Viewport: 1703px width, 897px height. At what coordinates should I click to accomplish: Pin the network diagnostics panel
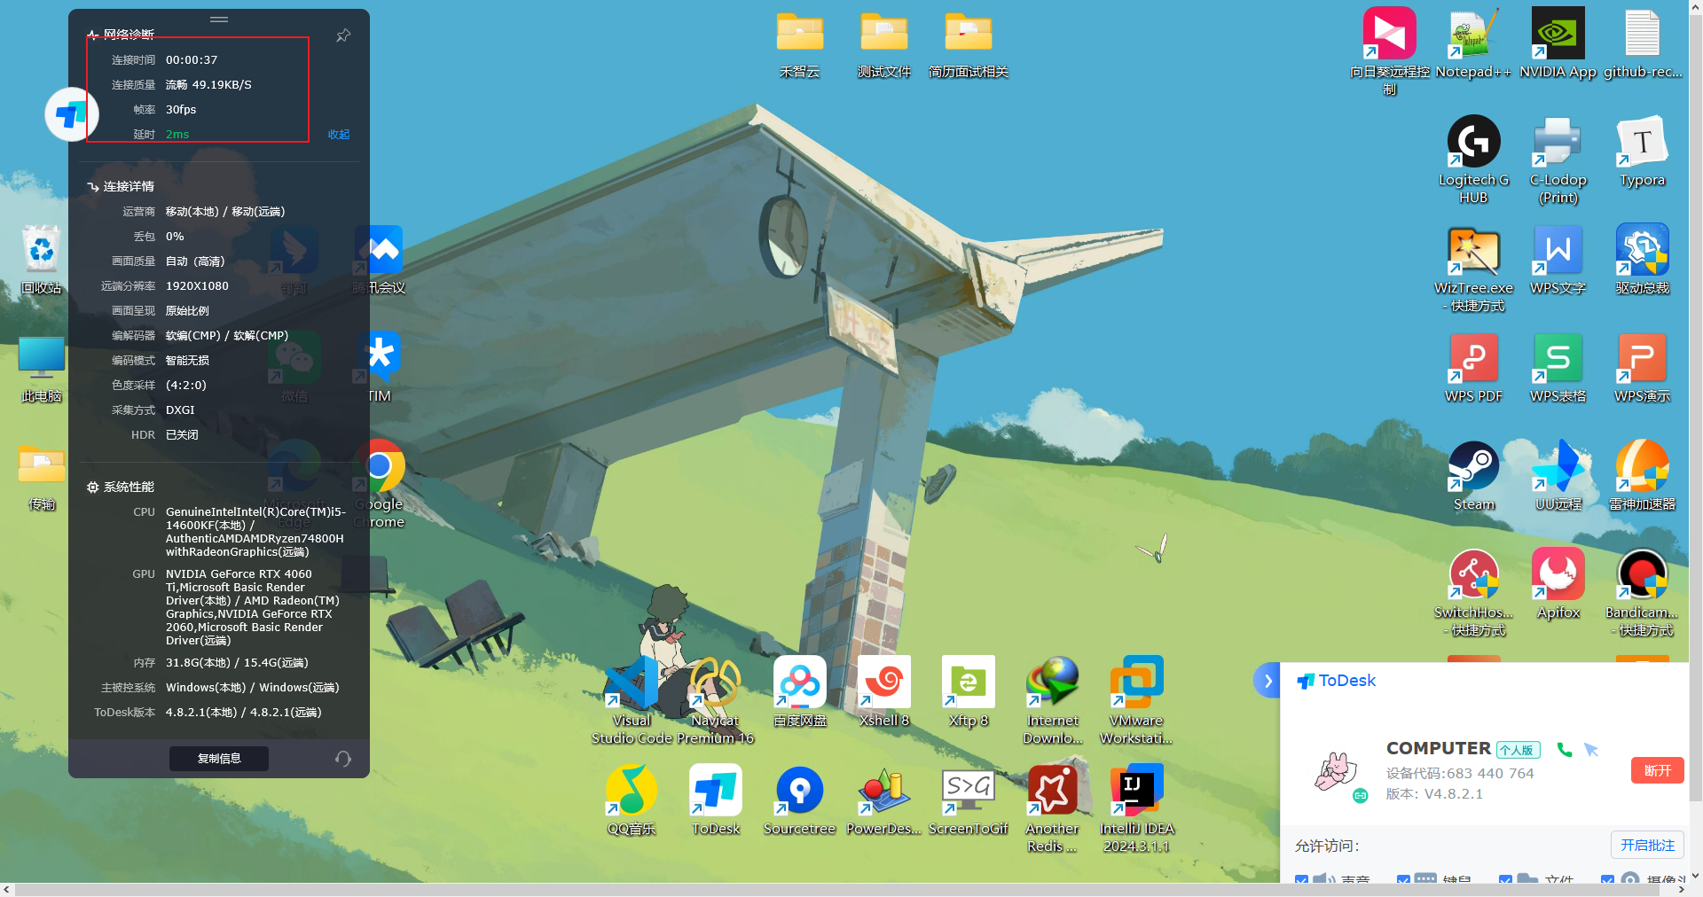coord(343,35)
